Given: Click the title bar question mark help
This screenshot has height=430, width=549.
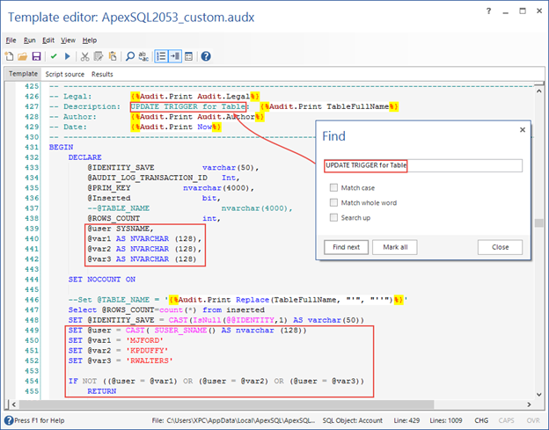Looking at the screenshot, I should (489, 11).
